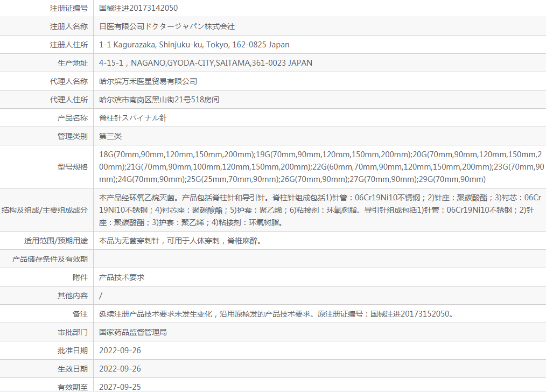The image size is (546, 392).
Task: Select the 有效期至 label
Action: (x=73, y=387)
